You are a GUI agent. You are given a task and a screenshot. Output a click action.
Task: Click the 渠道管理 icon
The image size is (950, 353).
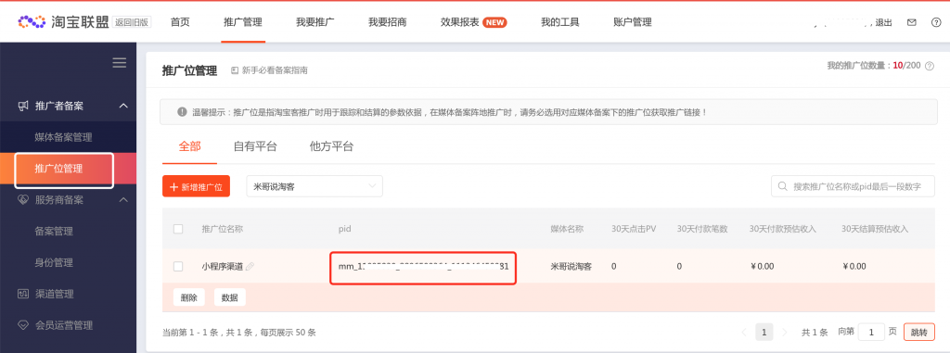click(23, 295)
